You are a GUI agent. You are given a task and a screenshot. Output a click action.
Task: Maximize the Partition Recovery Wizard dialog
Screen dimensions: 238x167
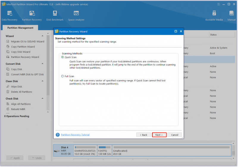coord(176,31)
